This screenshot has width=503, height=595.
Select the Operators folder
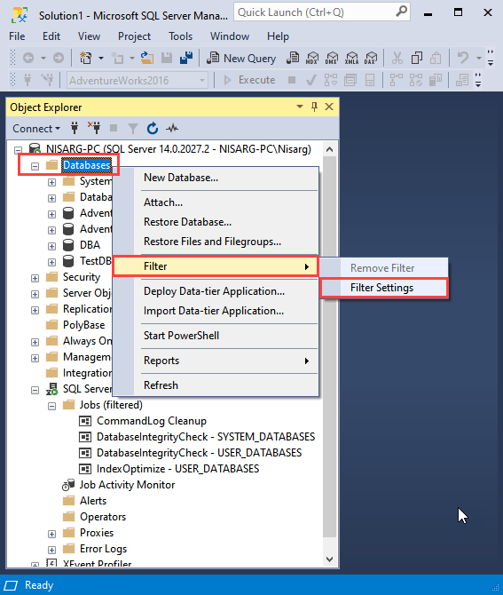click(x=103, y=517)
